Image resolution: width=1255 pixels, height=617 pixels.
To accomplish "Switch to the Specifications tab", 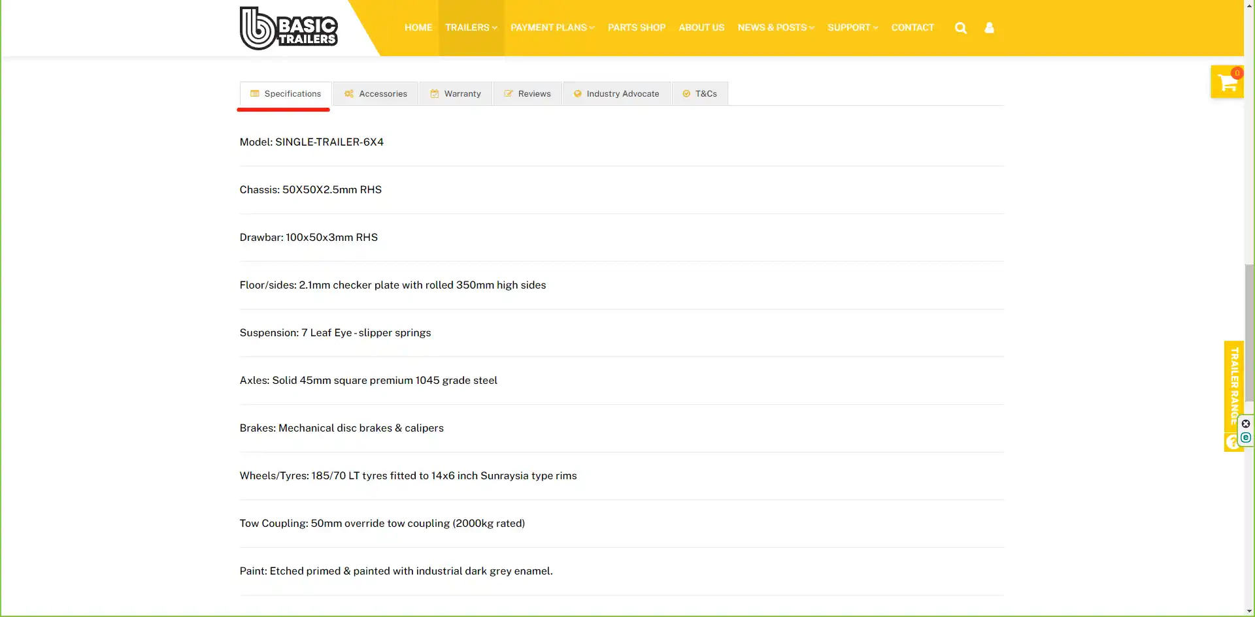I will pos(285,93).
